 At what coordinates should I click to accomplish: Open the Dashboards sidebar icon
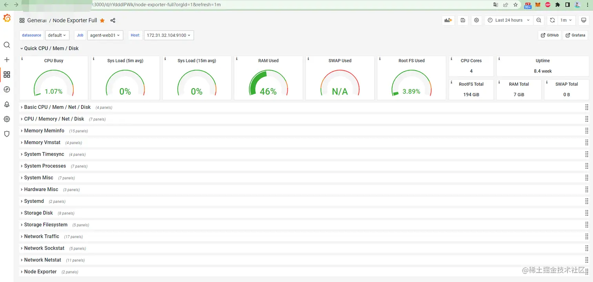coord(6,74)
